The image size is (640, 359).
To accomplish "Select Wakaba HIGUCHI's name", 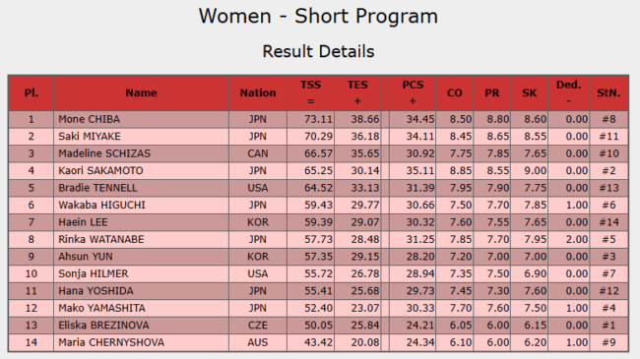I will (101, 205).
